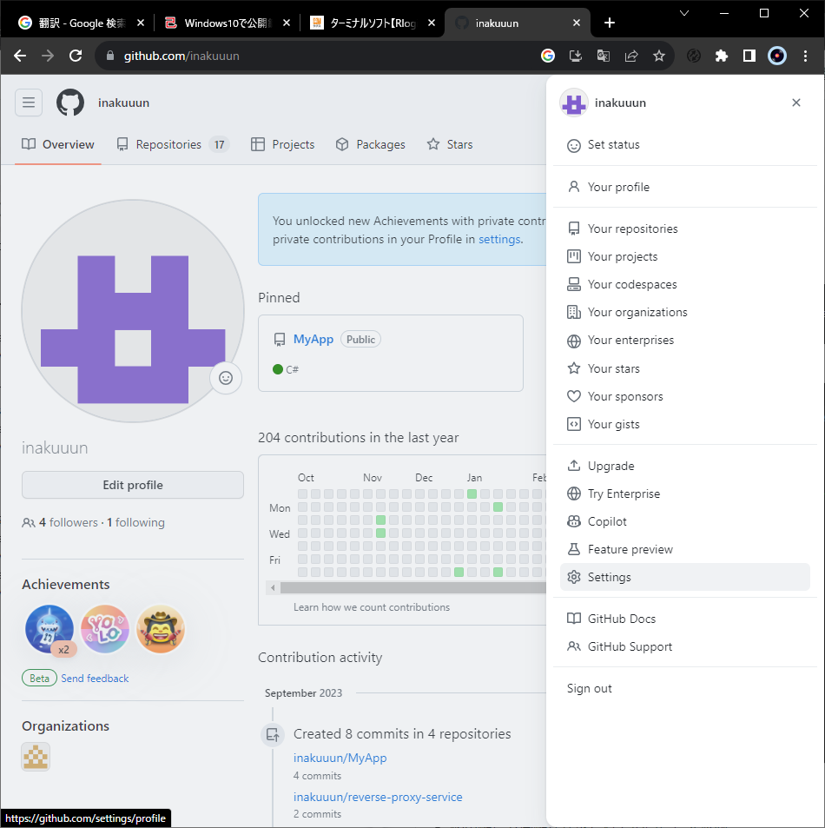Open the settings link in the achievements banner

coord(499,238)
